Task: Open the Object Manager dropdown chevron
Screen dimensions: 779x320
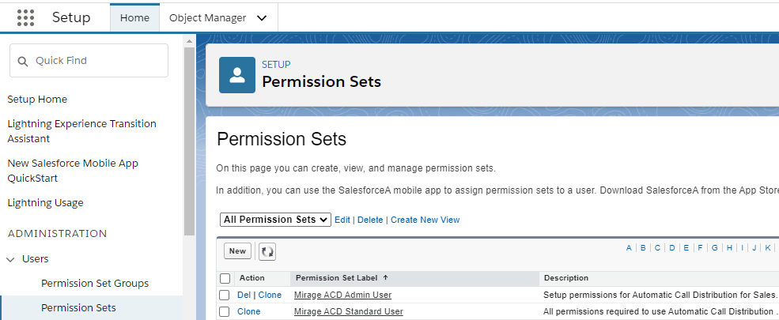Action: point(262,18)
